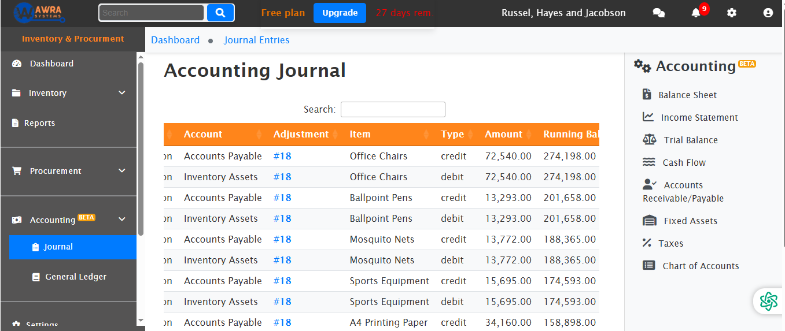The image size is (785, 331).
Task: Click the Trial Balance scales icon
Action: click(x=649, y=140)
